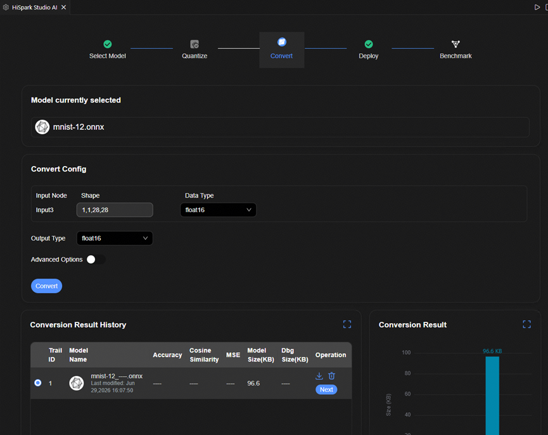
Task: Click the run play icon at top right
Action: [x=537, y=7]
